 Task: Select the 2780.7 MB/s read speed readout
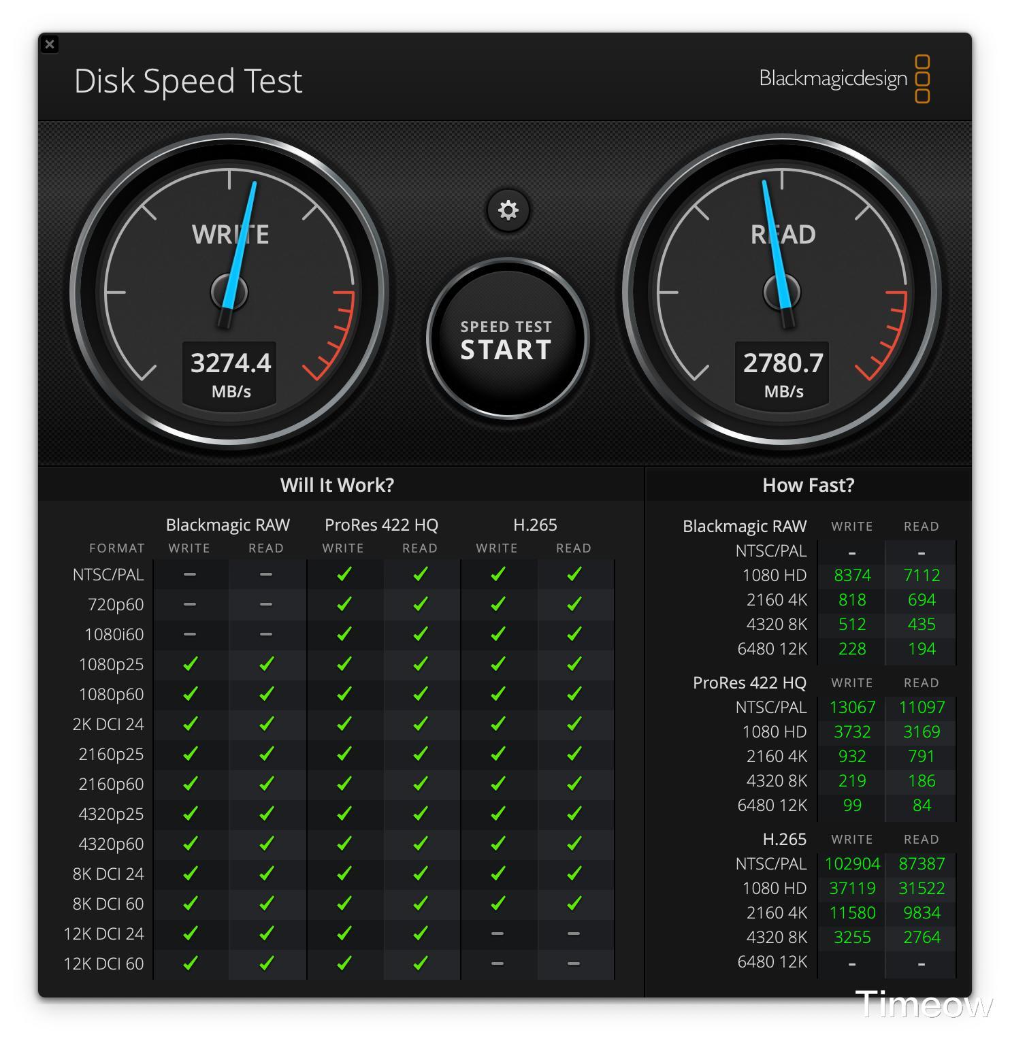pyautogui.click(x=783, y=373)
